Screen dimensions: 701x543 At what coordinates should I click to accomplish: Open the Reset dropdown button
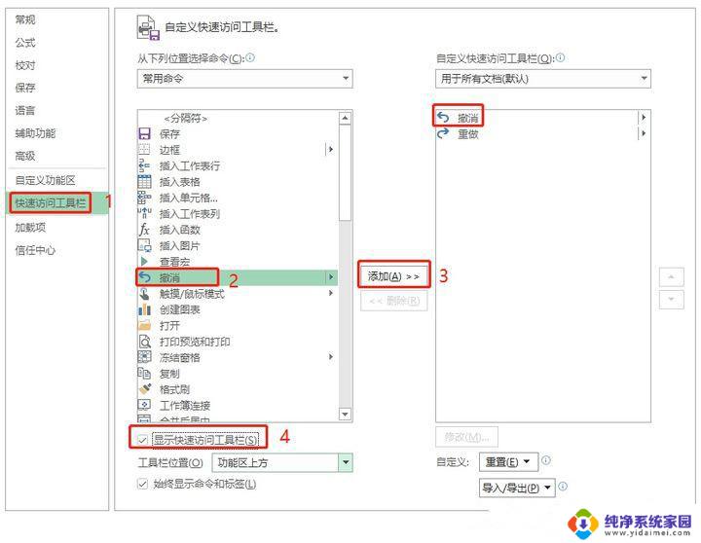click(507, 461)
